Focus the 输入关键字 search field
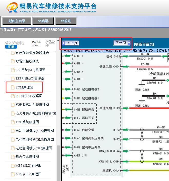Screen dimensions: 169x181 tap(14, 43)
